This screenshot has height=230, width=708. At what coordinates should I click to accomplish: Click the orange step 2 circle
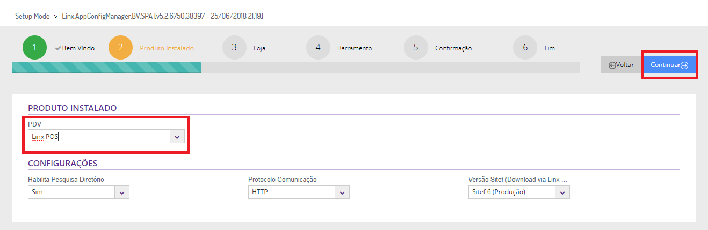120,48
